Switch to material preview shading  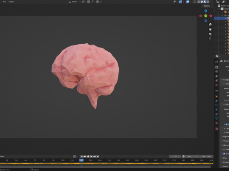pyautogui.click(x=205, y=2)
